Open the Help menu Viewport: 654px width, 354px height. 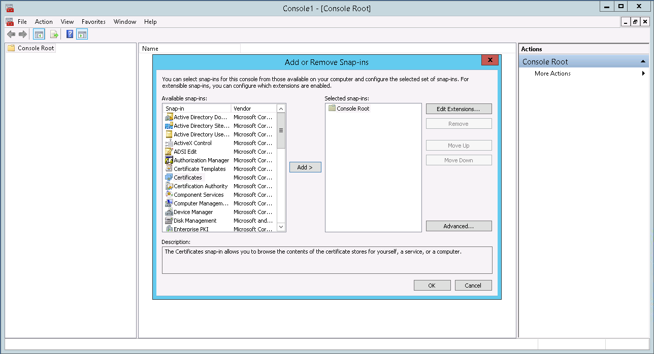pos(150,22)
